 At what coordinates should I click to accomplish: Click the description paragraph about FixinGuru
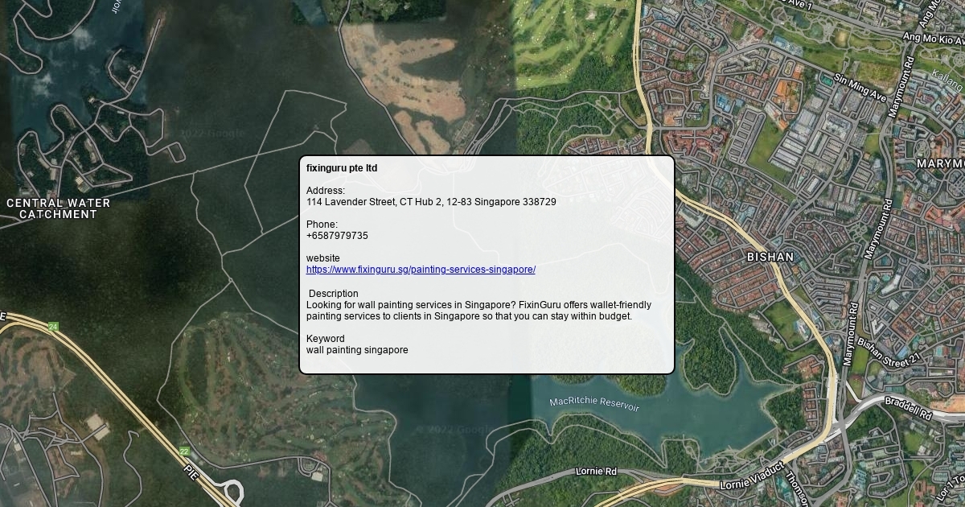pyautogui.click(x=478, y=311)
